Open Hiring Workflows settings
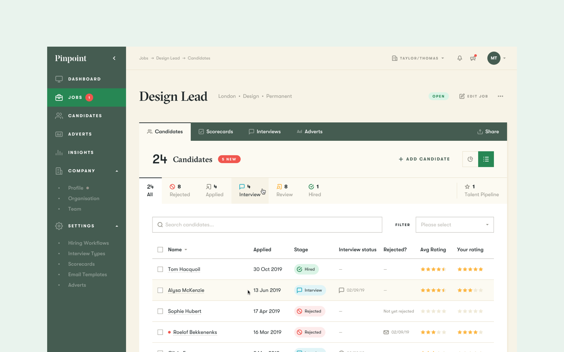Viewport: 564px width, 352px height. pos(88,243)
